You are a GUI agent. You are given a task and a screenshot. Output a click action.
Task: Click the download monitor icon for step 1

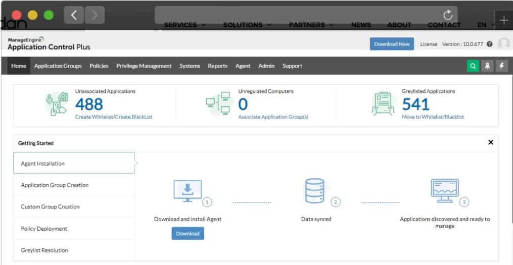tap(188, 191)
